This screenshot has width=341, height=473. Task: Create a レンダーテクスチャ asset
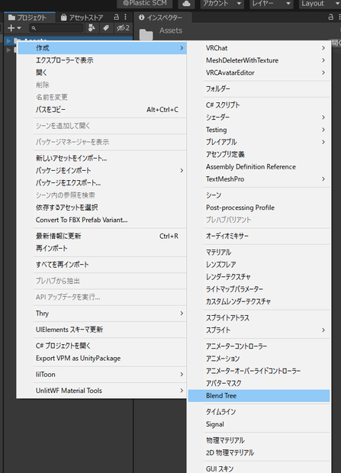click(259, 277)
